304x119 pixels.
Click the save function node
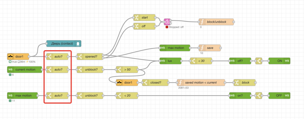click(209, 48)
